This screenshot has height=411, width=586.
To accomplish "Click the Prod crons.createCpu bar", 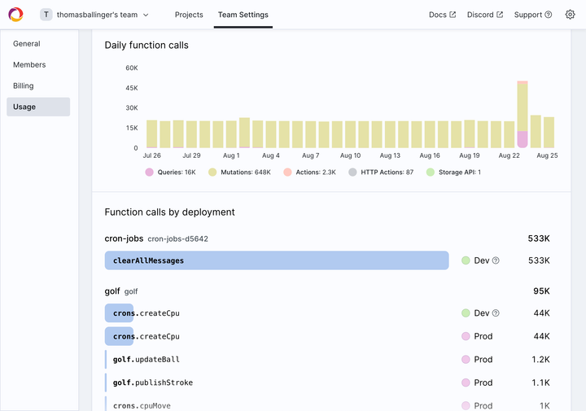I will pos(119,336).
